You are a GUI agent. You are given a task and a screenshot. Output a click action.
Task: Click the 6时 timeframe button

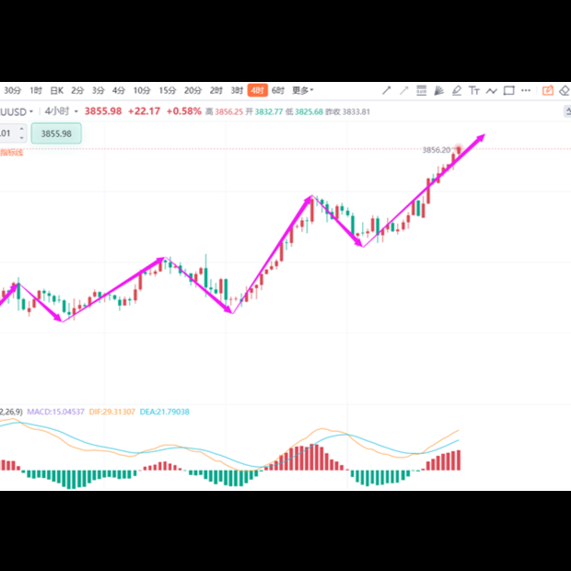point(277,90)
